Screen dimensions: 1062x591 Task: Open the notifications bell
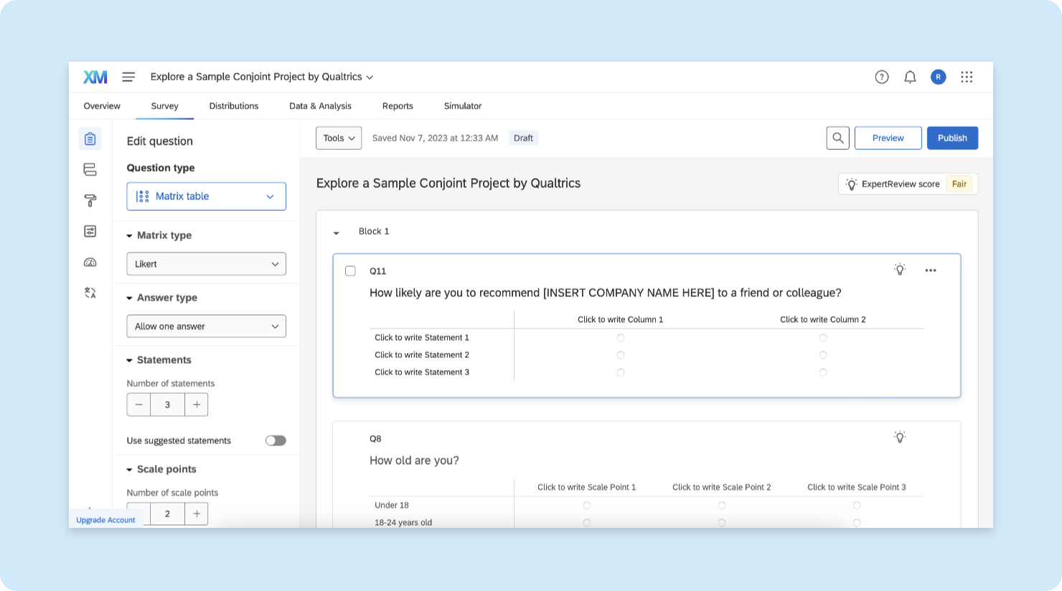(x=910, y=77)
